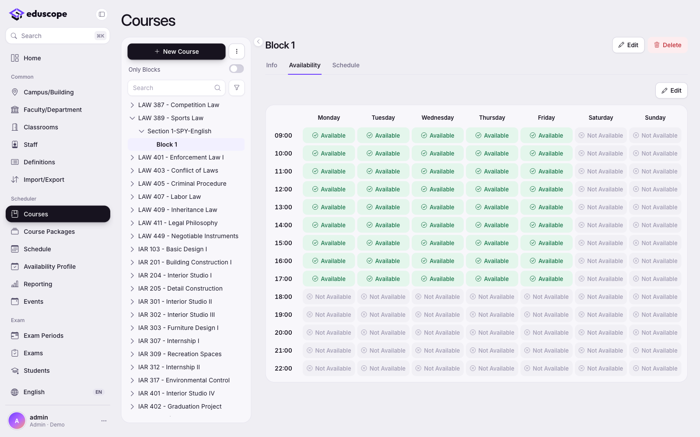Toggle Monday 09:00 availability cell
Viewport: 700px width, 437px height.
[x=329, y=135]
